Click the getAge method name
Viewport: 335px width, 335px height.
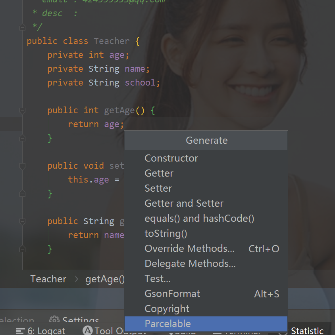(x=119, y=110)
